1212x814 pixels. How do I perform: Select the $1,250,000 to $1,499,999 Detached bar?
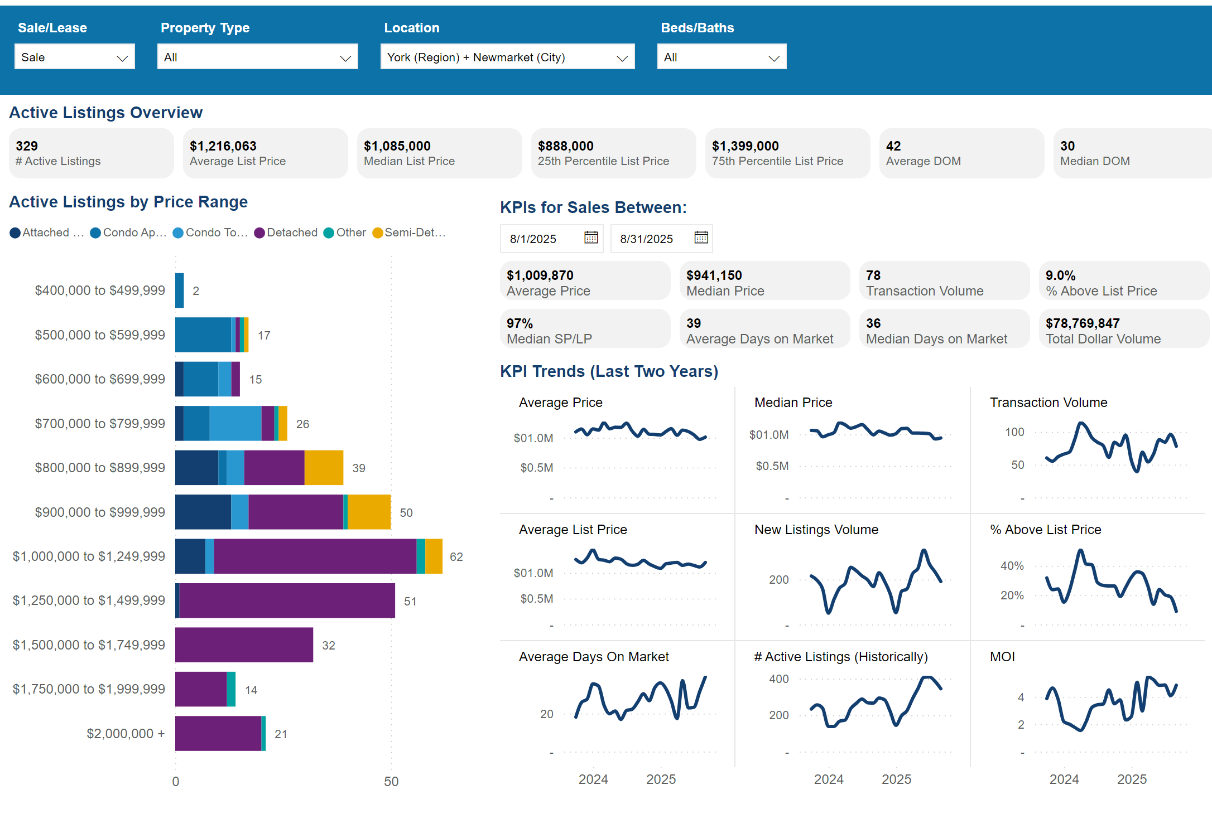click(287, 601)
